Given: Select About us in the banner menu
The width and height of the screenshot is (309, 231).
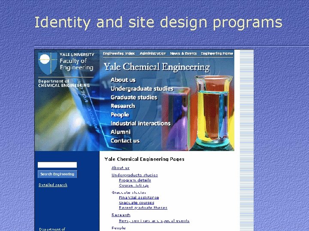Looking at the screenshot, I should [123, 80].
